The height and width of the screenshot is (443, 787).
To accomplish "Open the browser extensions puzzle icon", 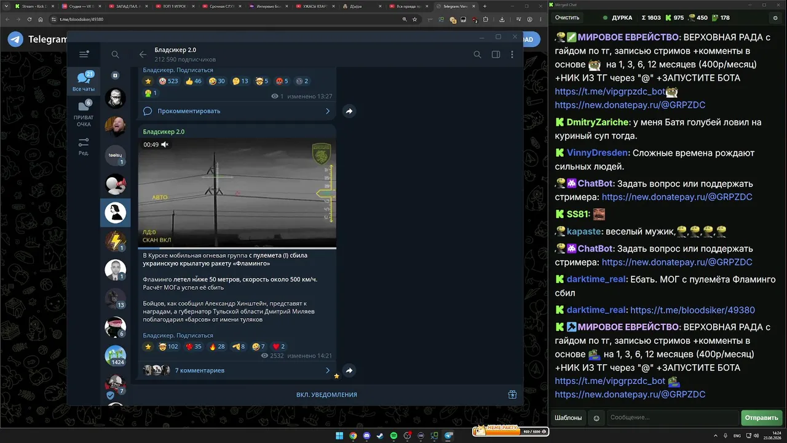I will click(x=486, y=19).
